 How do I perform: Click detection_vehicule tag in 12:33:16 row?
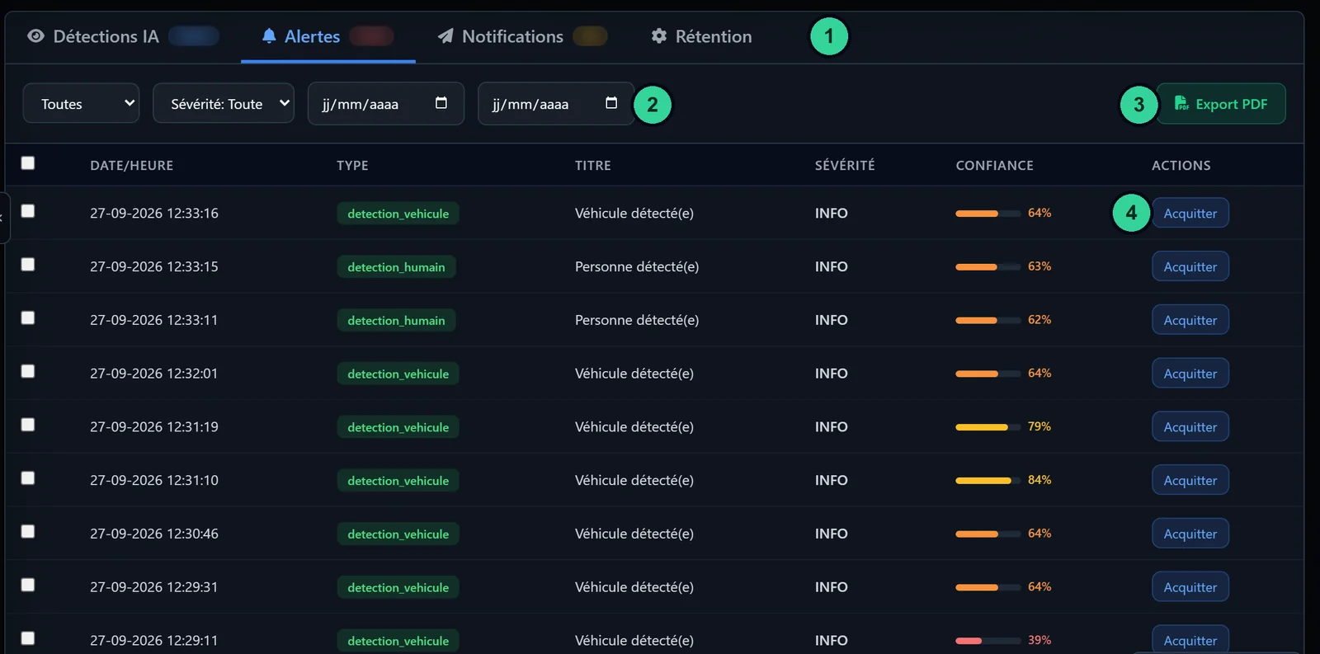(x=398, y=213)
